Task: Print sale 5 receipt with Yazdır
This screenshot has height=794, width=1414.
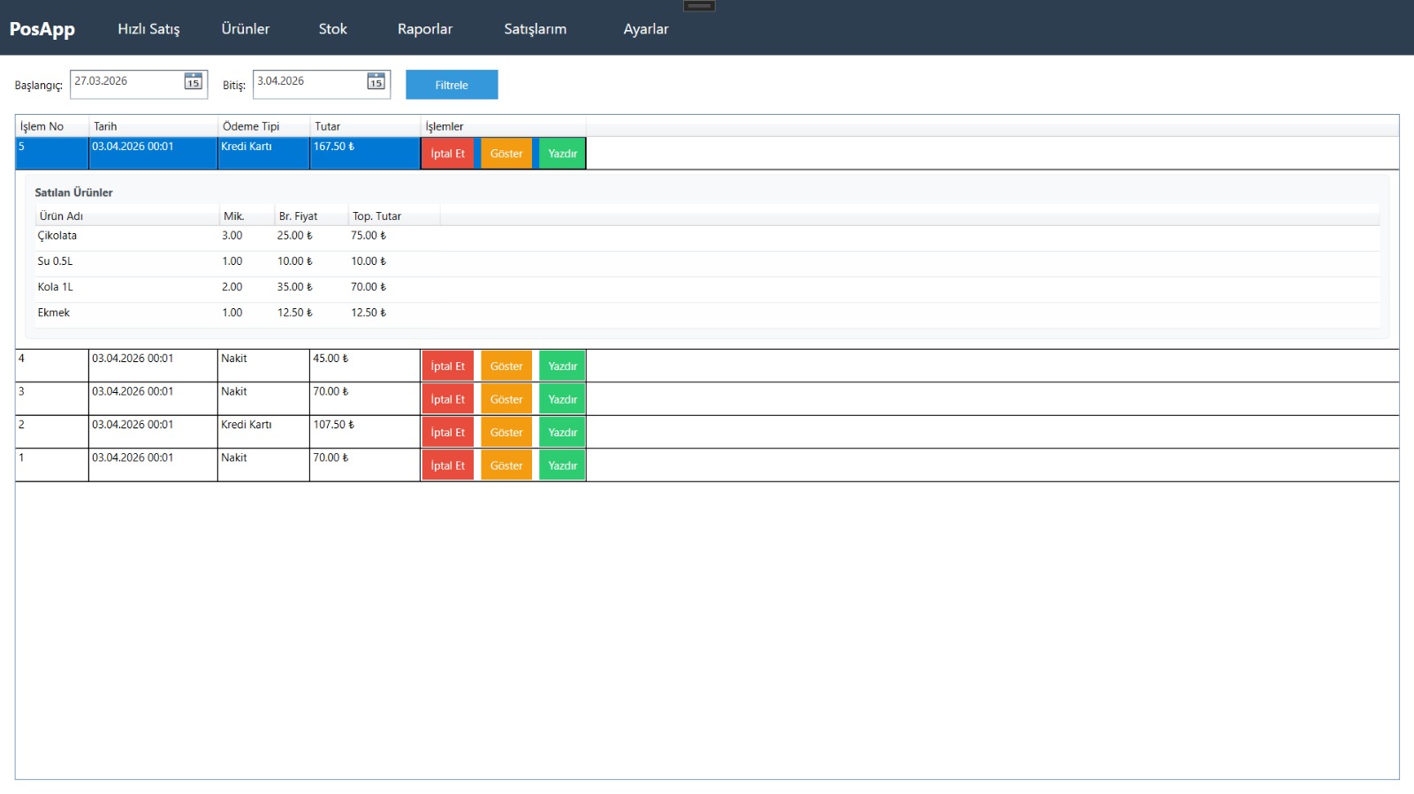Action: click(562, 154)
